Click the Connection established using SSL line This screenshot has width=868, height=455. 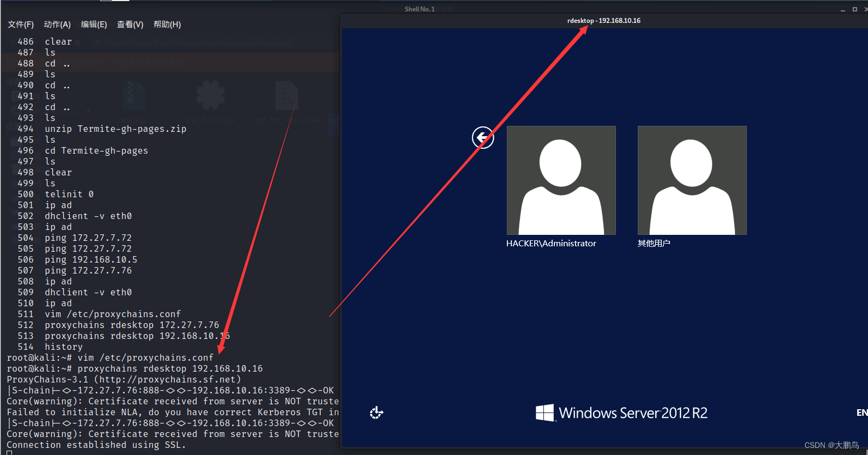point(97,445)
